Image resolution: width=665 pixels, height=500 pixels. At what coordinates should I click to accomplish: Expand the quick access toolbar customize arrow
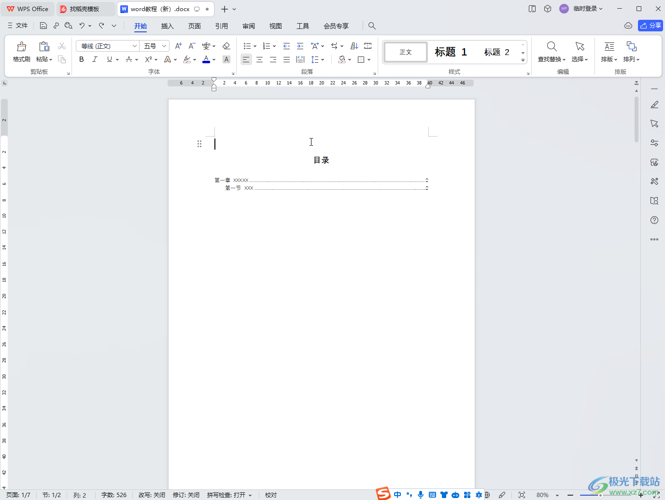click(114, 26)
